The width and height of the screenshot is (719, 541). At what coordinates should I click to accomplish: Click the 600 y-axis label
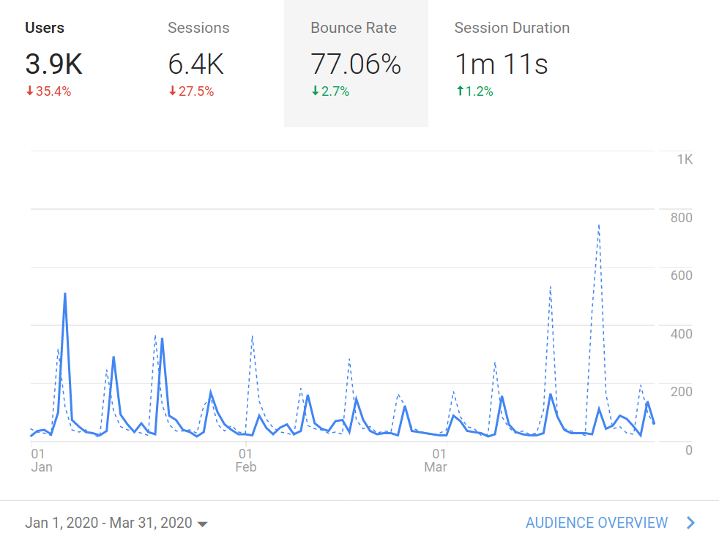[682, 276]
